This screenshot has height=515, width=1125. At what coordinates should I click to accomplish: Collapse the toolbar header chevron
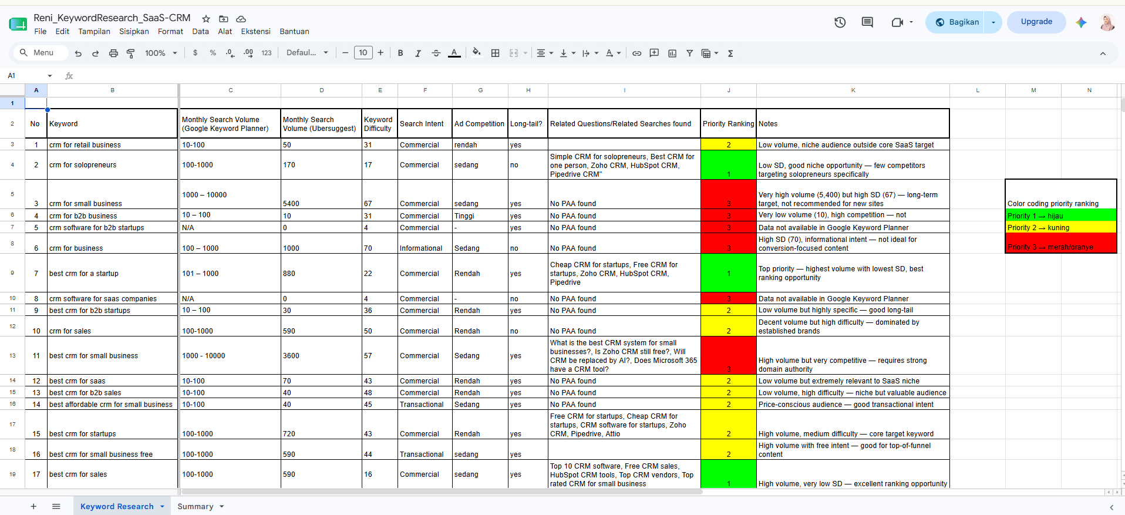[1103, 53]
